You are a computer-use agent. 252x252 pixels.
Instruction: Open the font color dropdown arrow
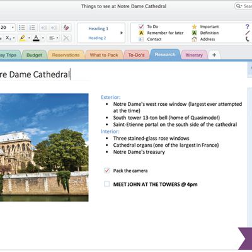pos(43,38)
